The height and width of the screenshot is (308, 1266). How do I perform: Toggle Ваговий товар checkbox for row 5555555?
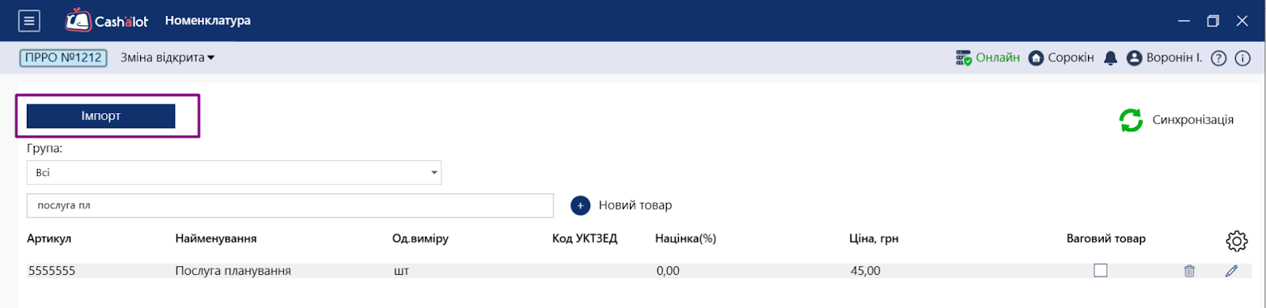(x=1100, y=270)
